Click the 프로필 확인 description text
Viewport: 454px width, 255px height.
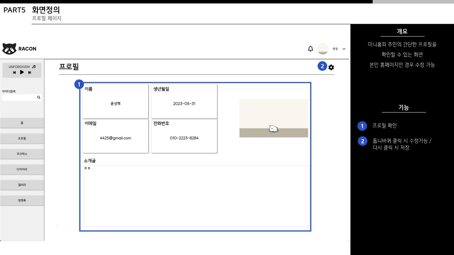coord(384,126)
